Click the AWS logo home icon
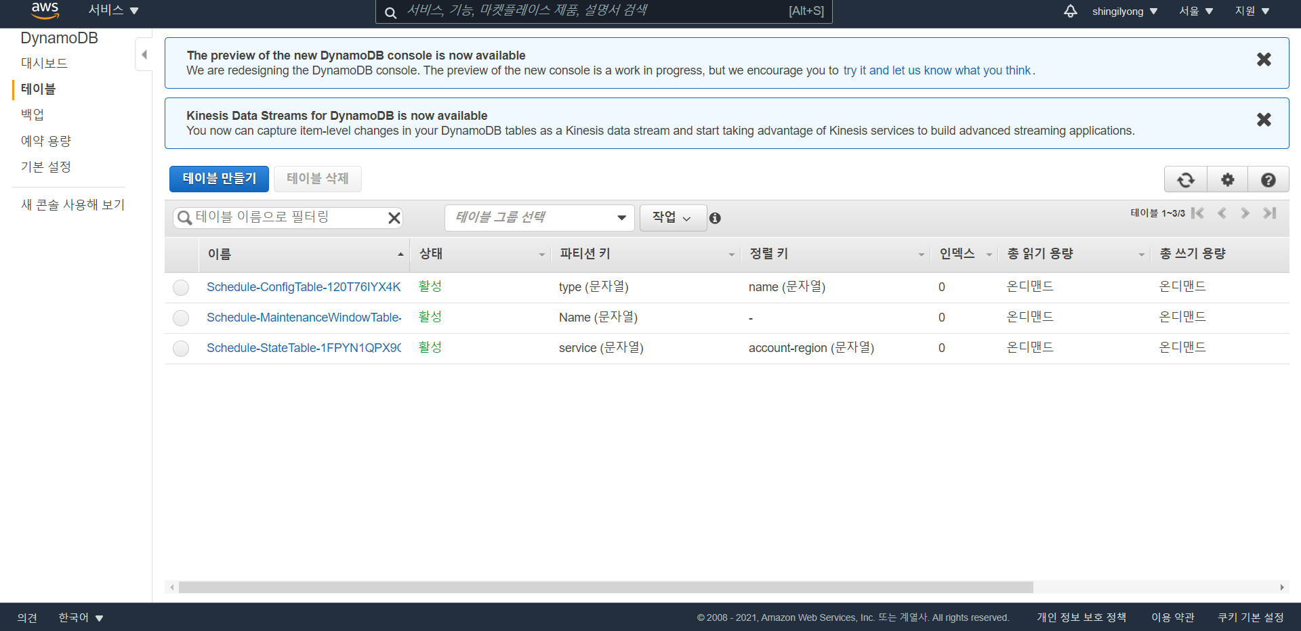Viewport: 1301px width, 631px height. (x=45, y=10)
